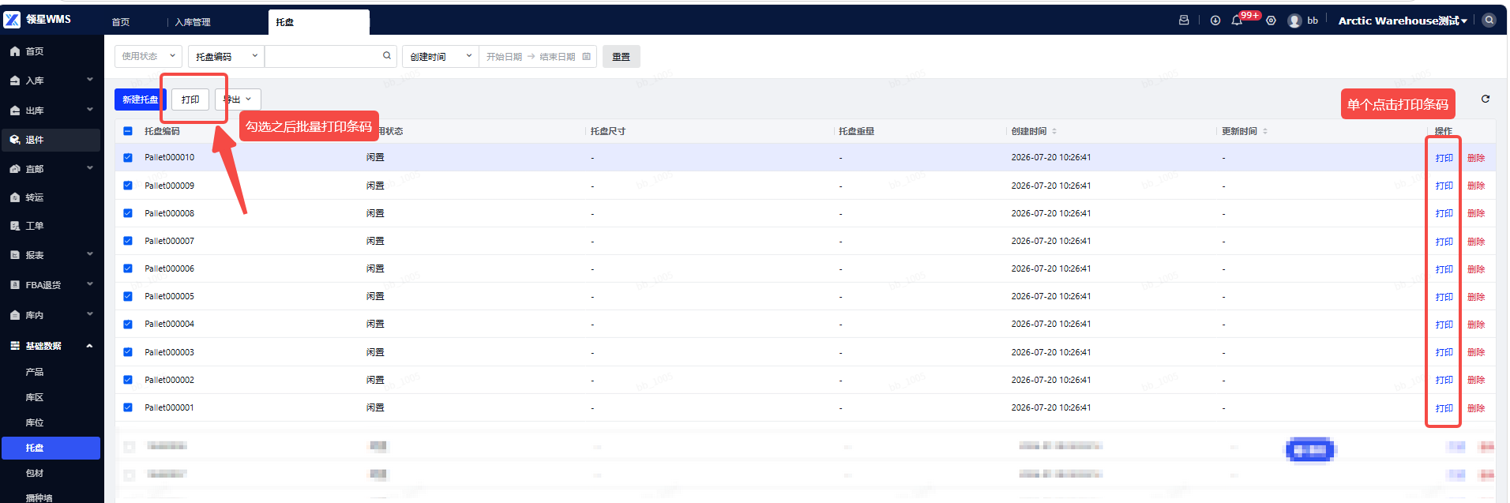Click the 开始日期 start date field
The height and width of the screenshot is (503, 1510).
pyautogui.click(x=504, y=57)
